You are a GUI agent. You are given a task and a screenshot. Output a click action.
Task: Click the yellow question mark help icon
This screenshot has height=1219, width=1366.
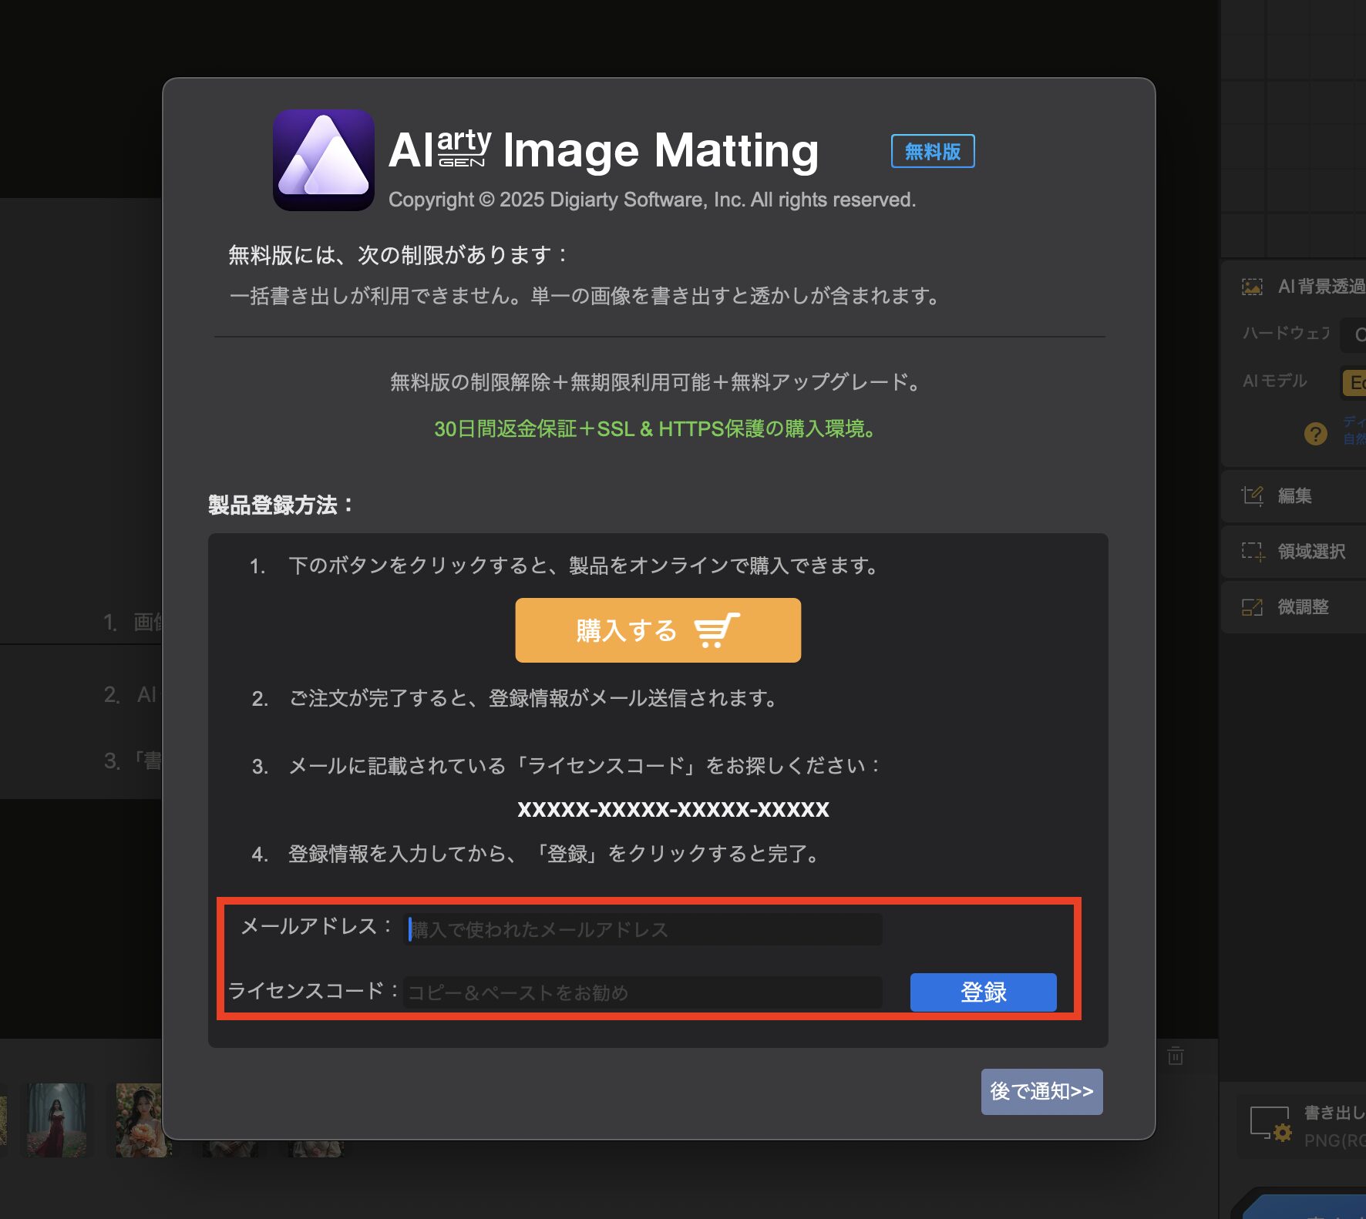(x=1315, y=434)
